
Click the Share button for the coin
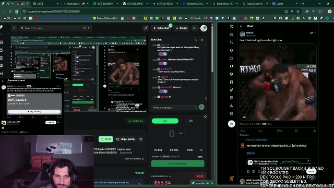pyautogui.click(x=106, y=139)
